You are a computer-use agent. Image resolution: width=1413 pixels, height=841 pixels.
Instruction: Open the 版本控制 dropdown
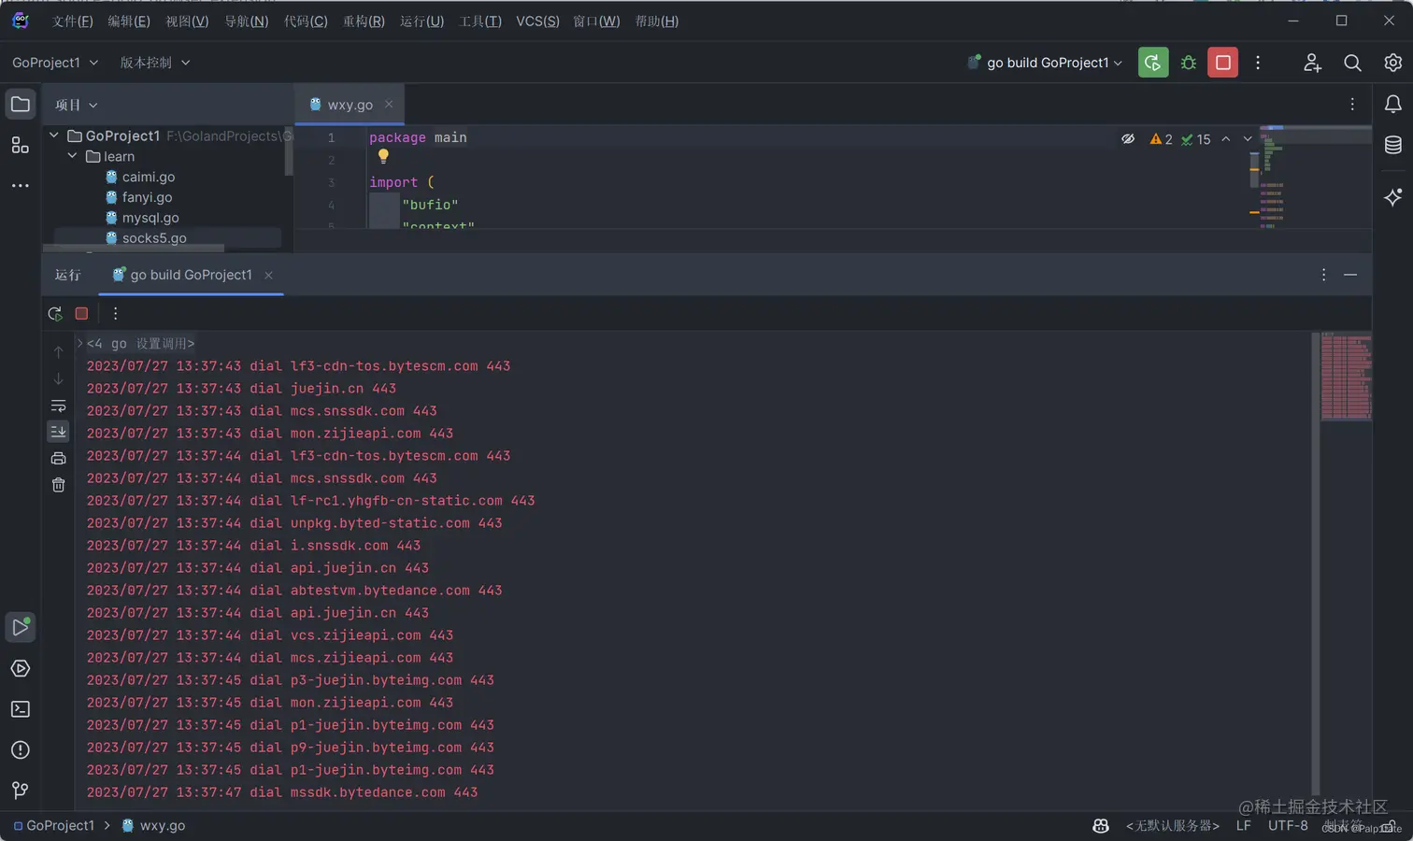point(154,63)
